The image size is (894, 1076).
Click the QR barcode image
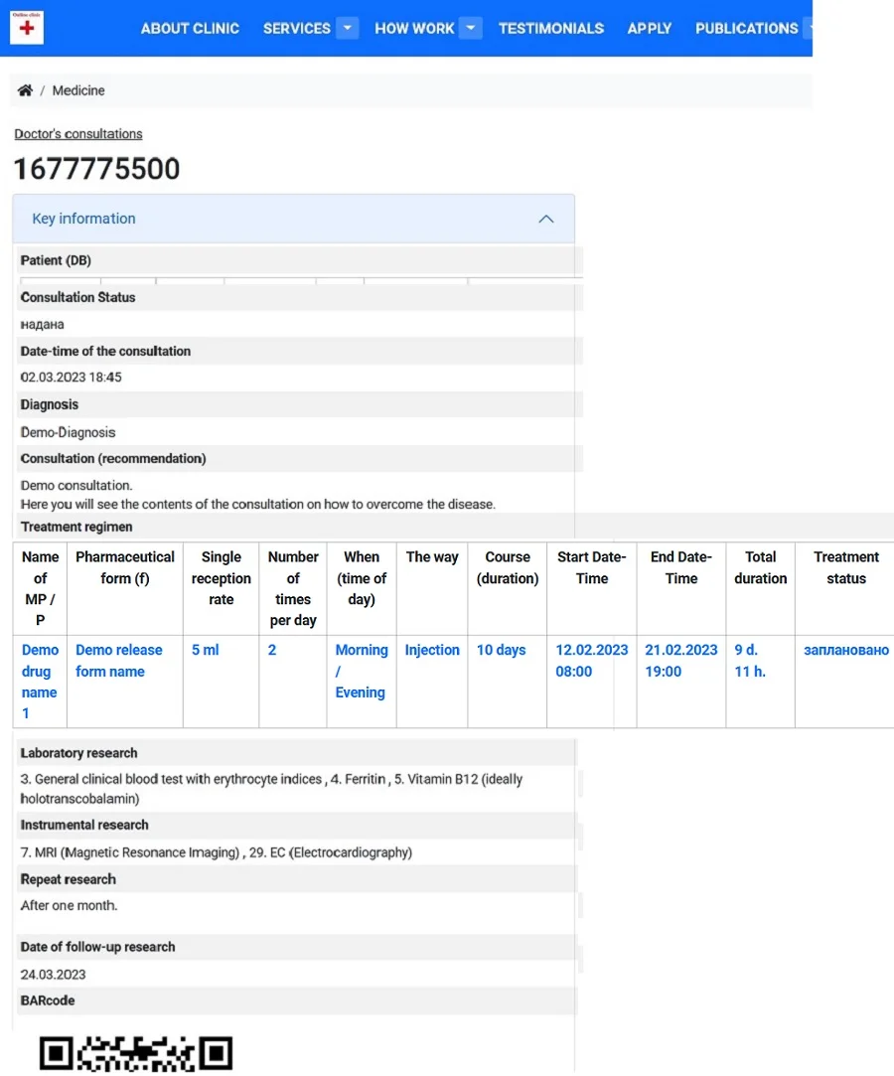(x=136, y=1054)
